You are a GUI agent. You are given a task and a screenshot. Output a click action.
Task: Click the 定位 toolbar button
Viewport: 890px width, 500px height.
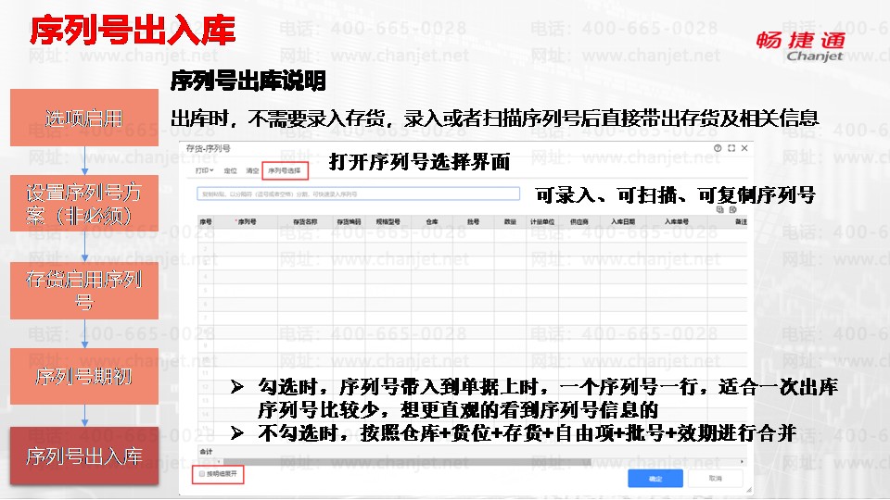tap(230, 170)
